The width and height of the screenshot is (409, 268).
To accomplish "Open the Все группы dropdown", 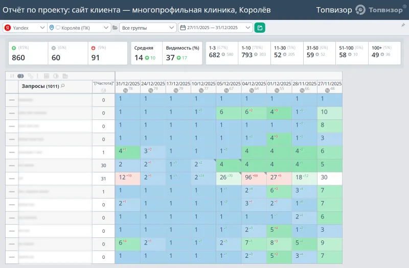I will (x=148, y=28).
